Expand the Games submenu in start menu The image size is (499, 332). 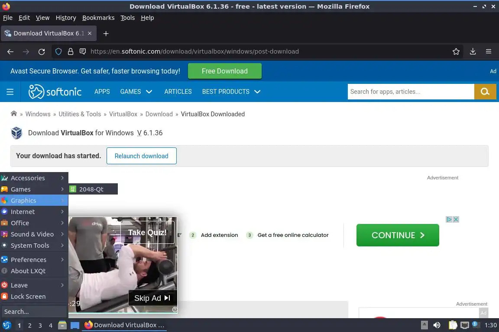(34, 189)
